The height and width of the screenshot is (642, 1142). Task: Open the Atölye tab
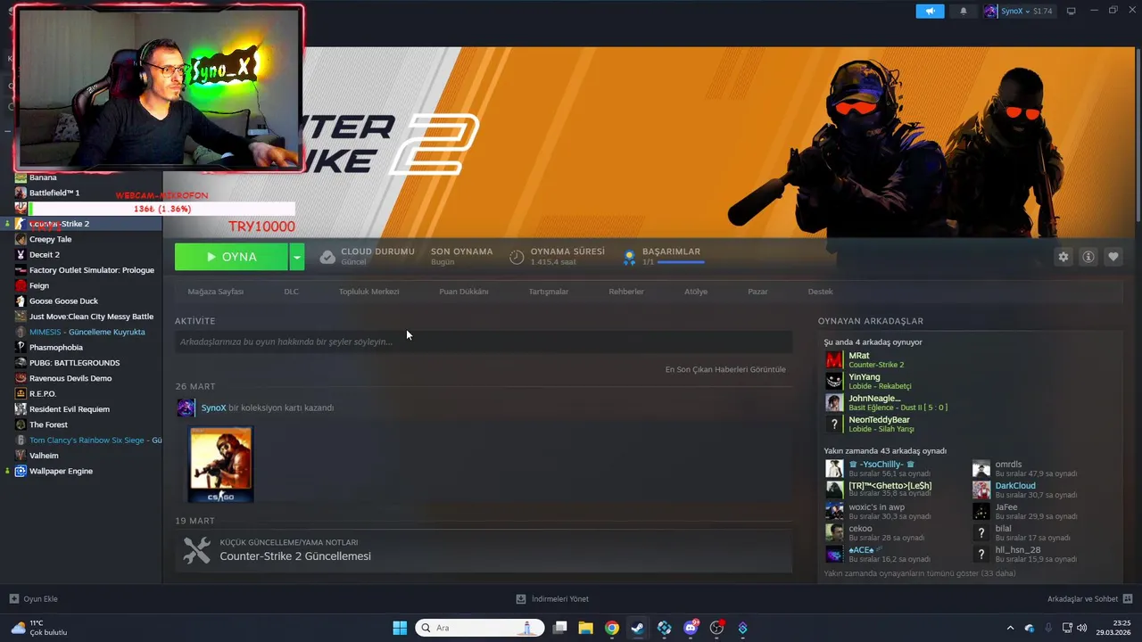click(696, 292)
